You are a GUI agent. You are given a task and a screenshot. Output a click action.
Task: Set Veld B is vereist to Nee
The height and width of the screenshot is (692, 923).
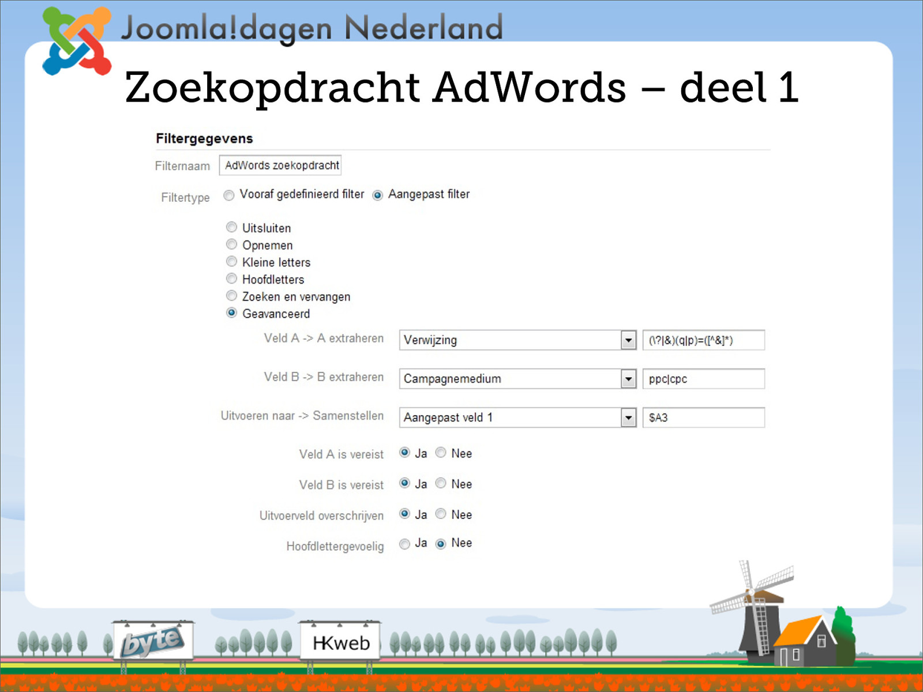pos(441,483)
